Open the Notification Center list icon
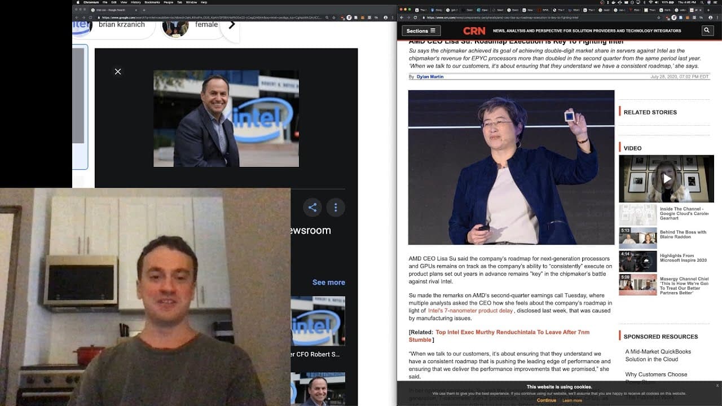Image resolution: width=722 pixels, height=406 pixels. (715, 2)
